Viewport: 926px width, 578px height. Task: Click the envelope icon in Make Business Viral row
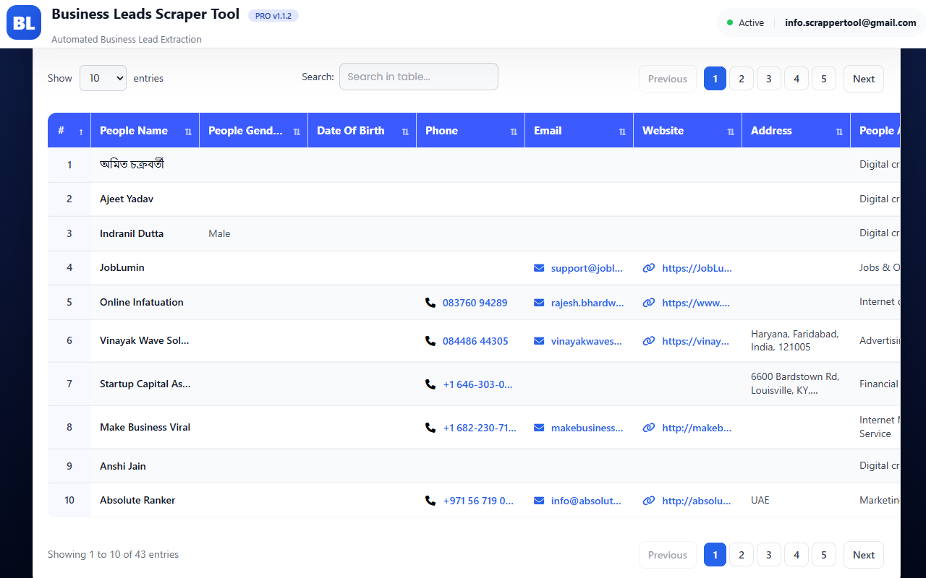coord(539,428)
